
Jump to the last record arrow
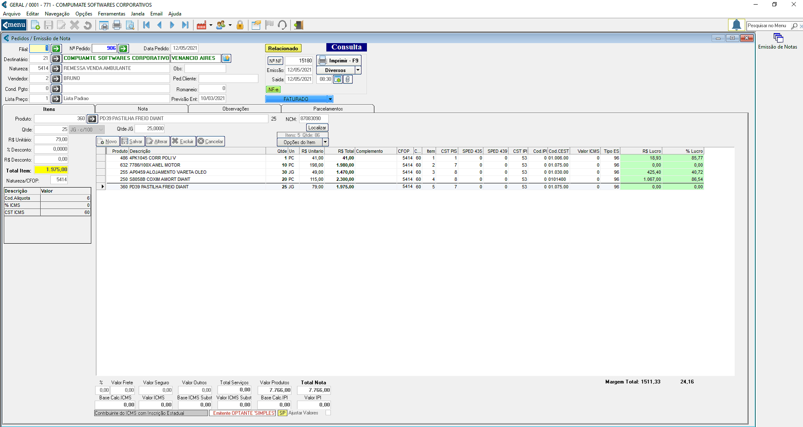tap(185, 25)
